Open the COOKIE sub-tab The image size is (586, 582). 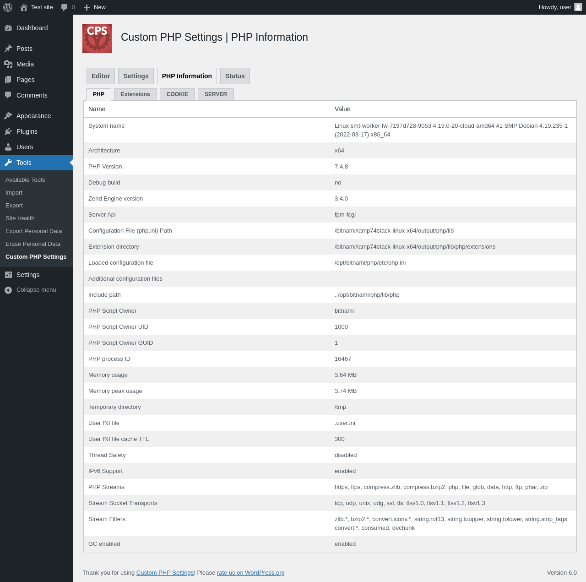coord(177,94)
